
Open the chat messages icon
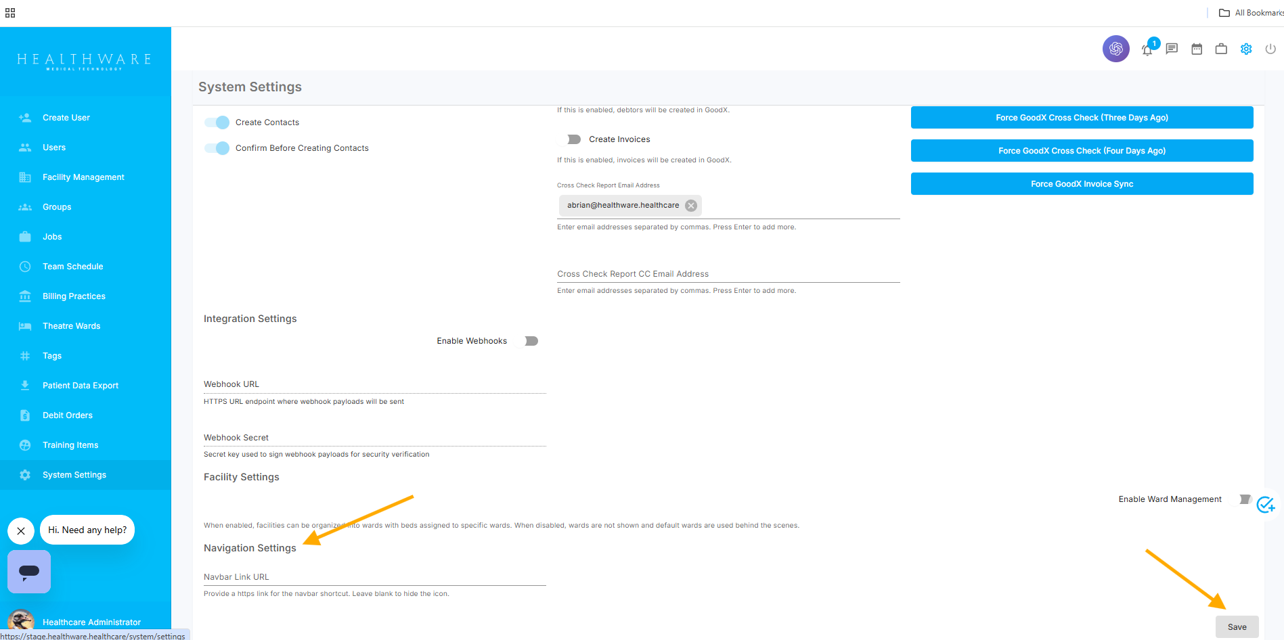(x=1172, y=49)
